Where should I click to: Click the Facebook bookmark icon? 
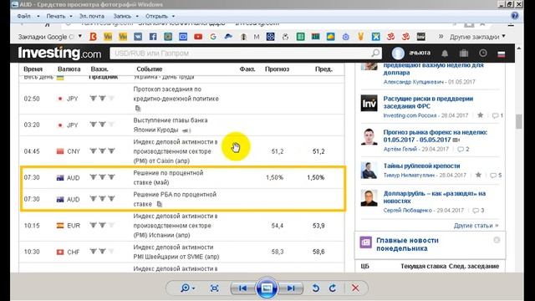[153, 37]
